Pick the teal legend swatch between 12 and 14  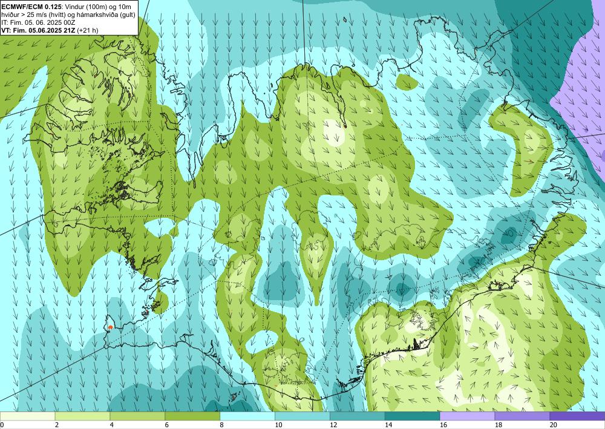(x=358, y=416)
